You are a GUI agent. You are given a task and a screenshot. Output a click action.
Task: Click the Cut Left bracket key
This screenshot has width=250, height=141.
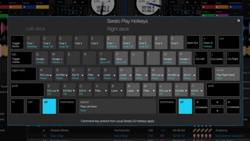(201, 58)
